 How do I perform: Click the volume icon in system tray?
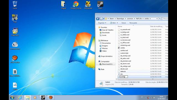pos(154,97)
